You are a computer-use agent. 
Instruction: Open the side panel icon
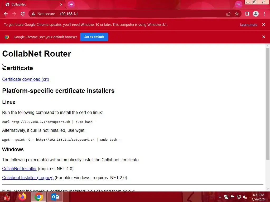click(x=247, y=14)
